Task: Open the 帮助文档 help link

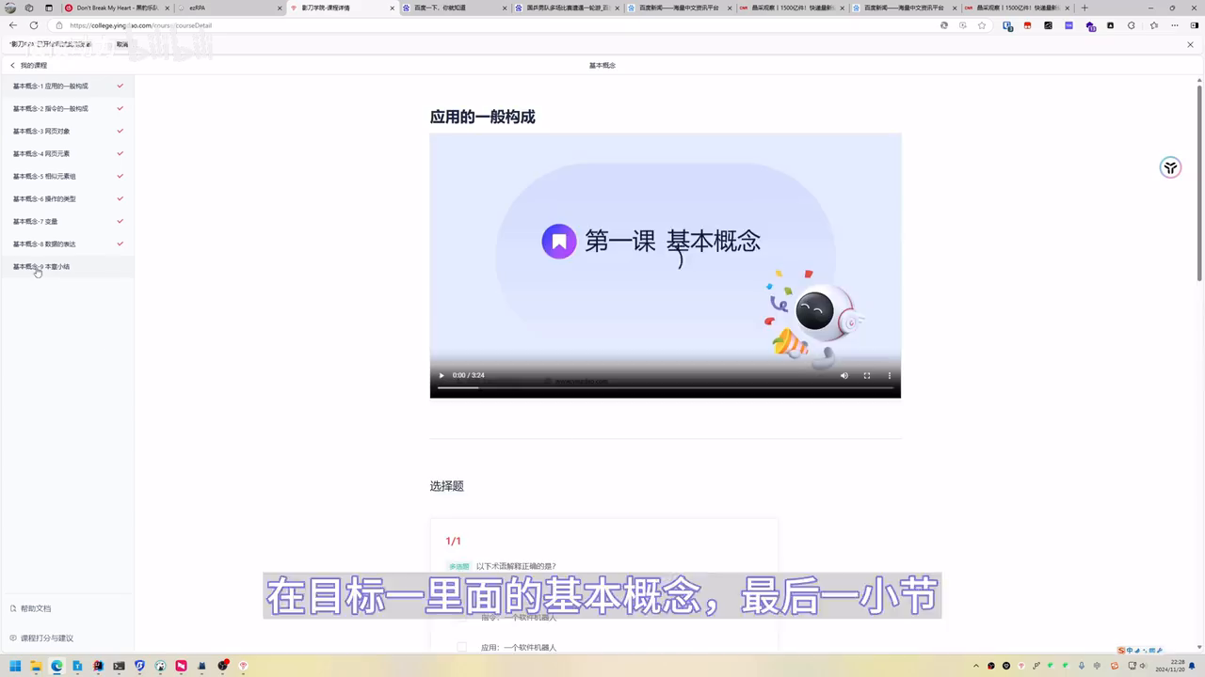Action: (36, 608)
